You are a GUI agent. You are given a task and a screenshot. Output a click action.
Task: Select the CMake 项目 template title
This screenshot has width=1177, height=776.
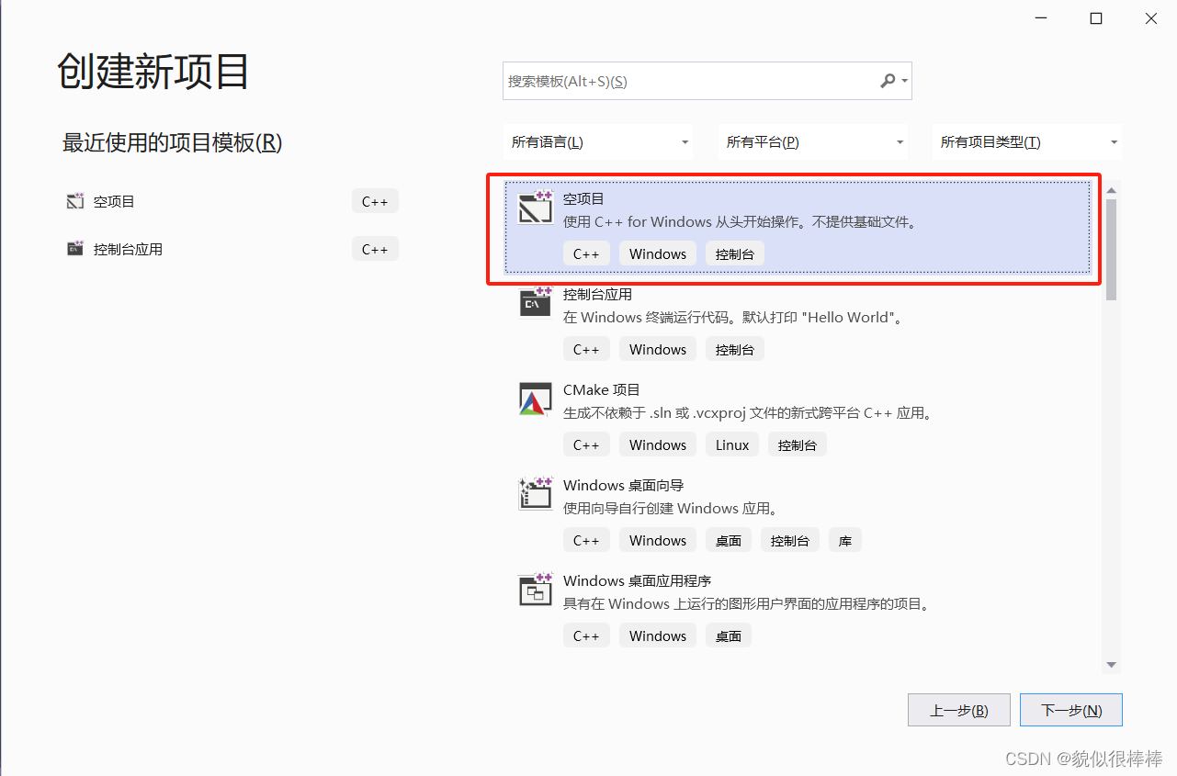[x=602, y=389]
